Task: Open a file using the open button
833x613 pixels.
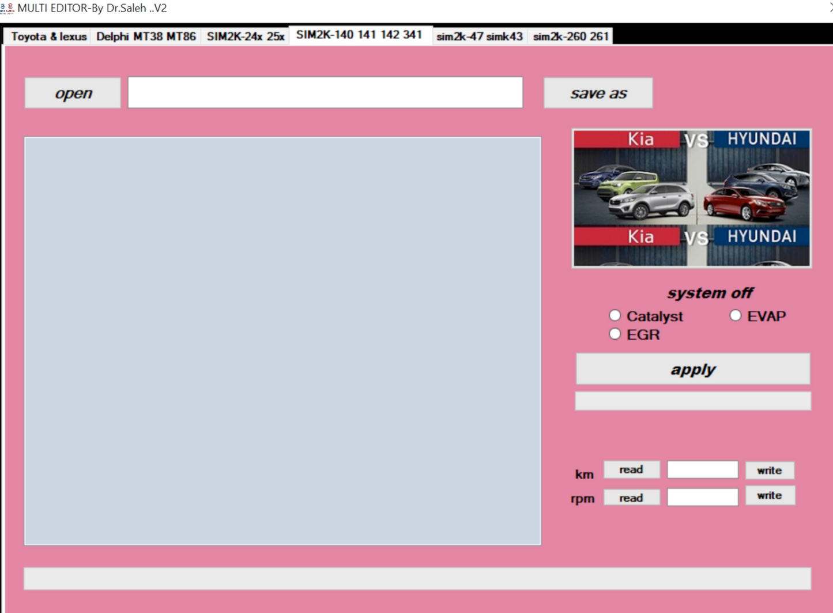Action: pos(72,92)
